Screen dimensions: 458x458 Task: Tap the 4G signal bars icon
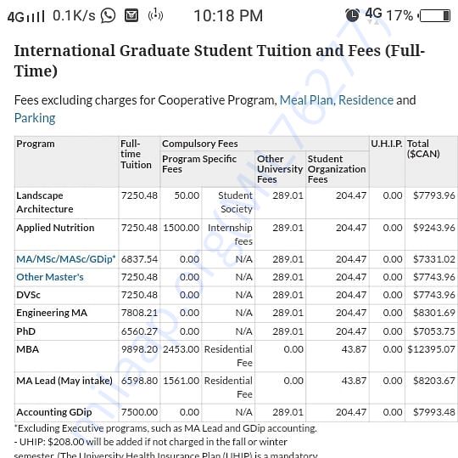pos(26,17)
